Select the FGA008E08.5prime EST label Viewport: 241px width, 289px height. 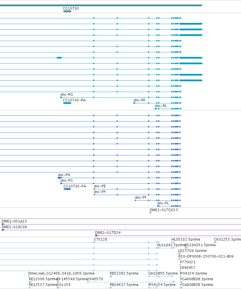click(x=197, y=285)
